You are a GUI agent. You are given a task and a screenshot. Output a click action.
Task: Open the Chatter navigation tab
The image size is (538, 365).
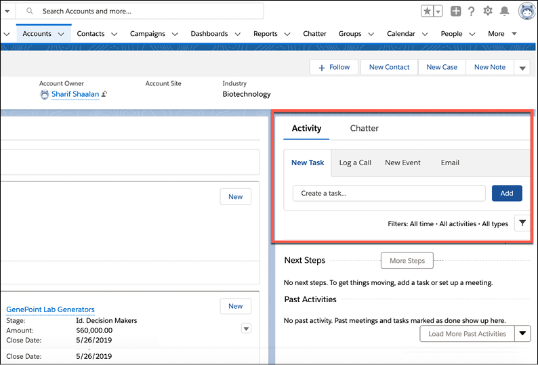point(314,34)
